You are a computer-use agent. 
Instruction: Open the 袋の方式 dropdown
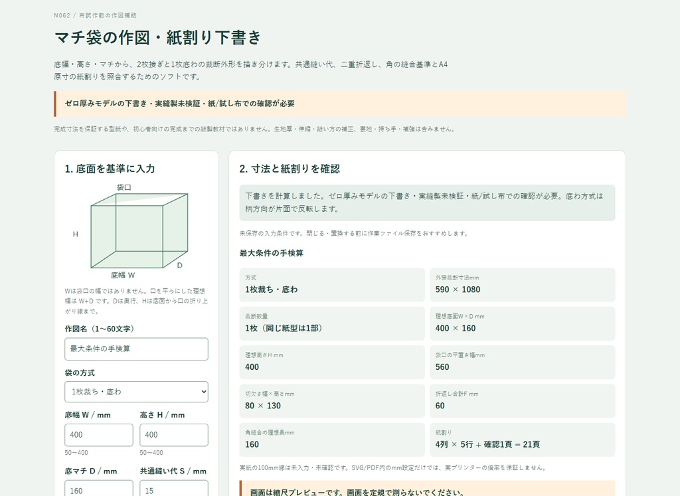coord(136,392)
